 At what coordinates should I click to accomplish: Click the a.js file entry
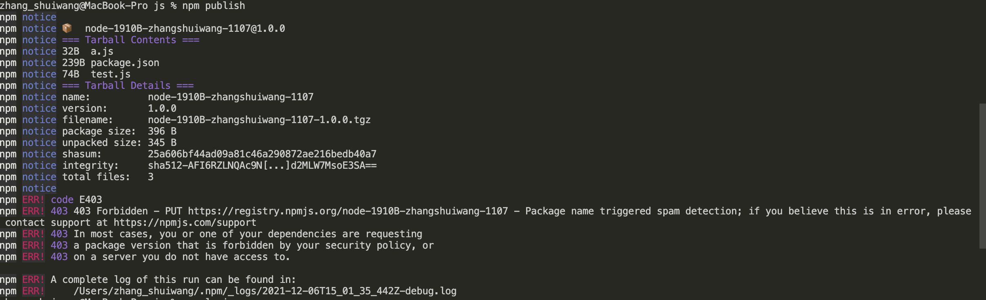coord(102,51)
